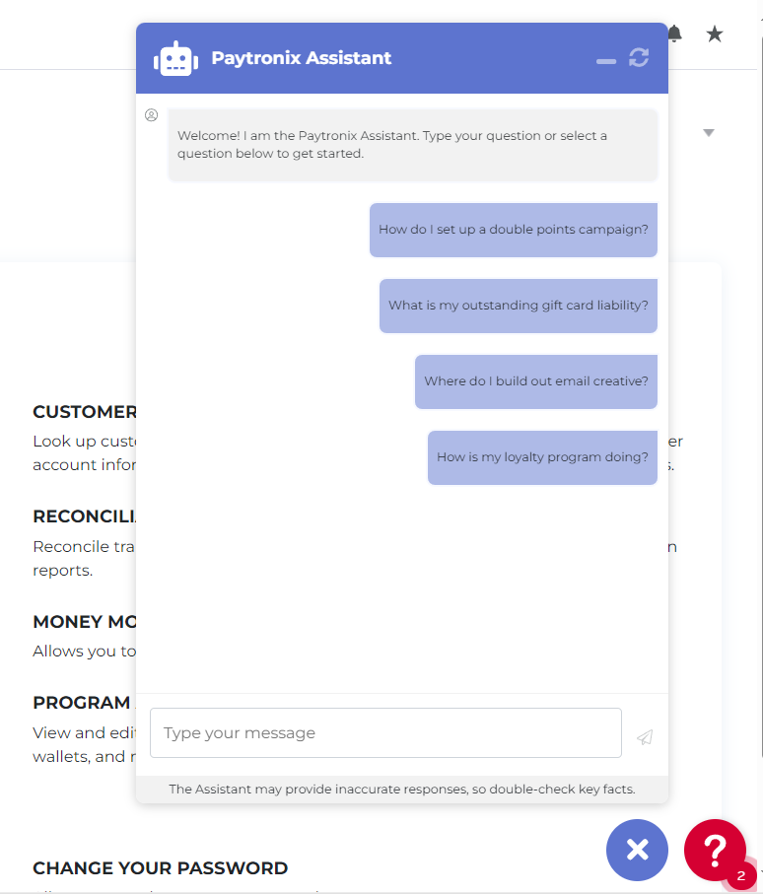Ask how to set up double points campaign
Screen dimensions: 763x894
click(514, 230)
